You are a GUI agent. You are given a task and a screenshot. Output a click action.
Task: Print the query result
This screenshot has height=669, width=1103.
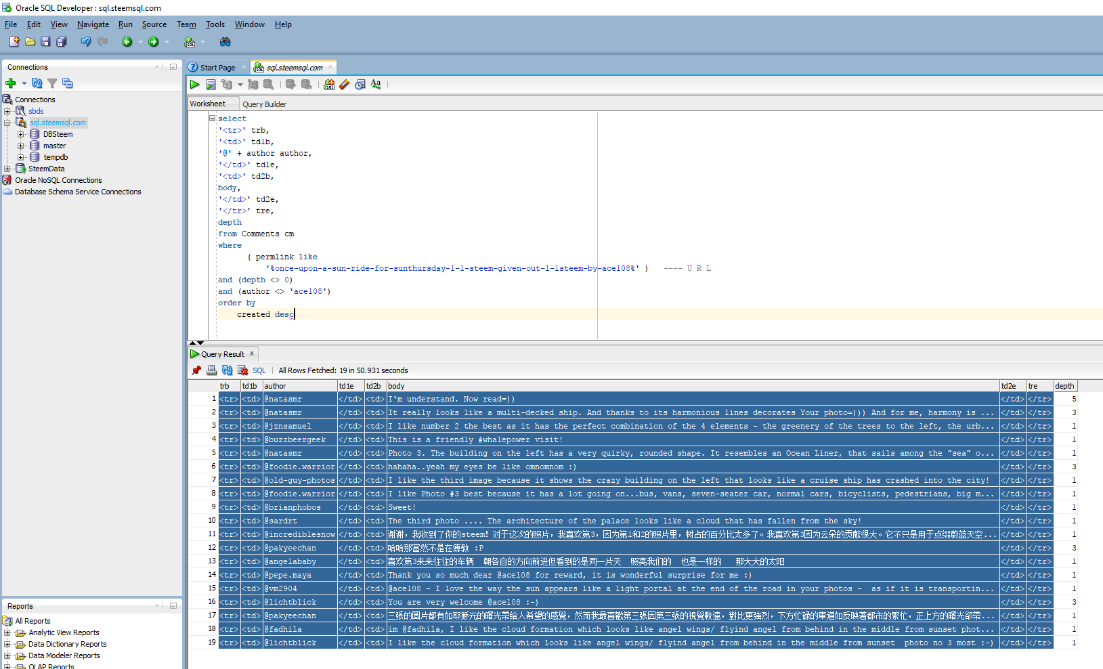(x=211, y=370)
